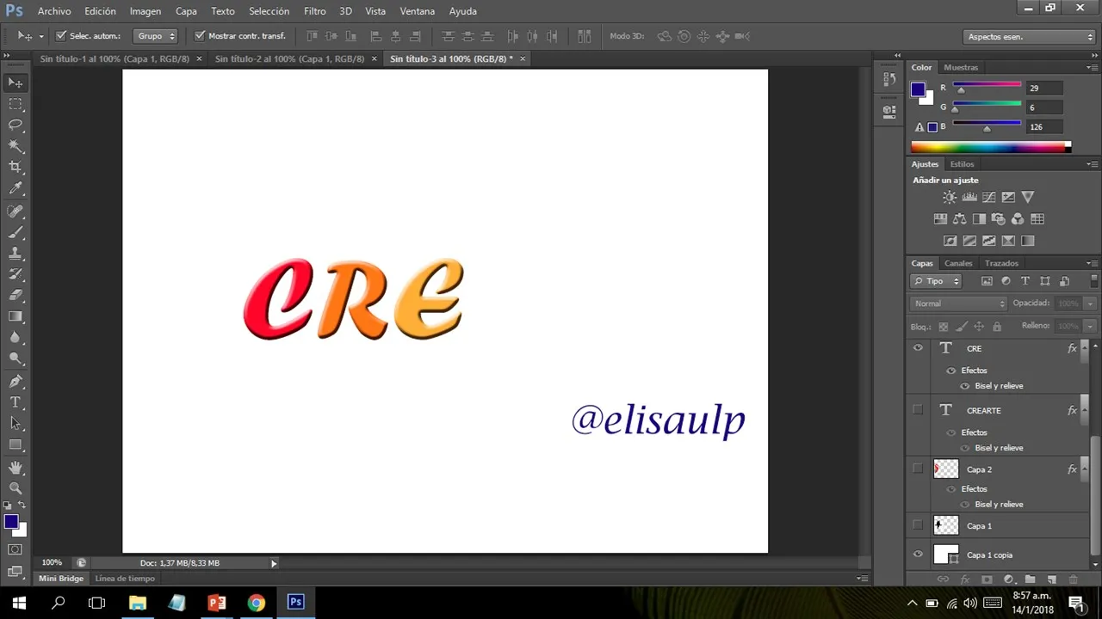Open the Línea de tiempo tab
This screenshot has height=619, width=1102.
[x=125, y=579]
